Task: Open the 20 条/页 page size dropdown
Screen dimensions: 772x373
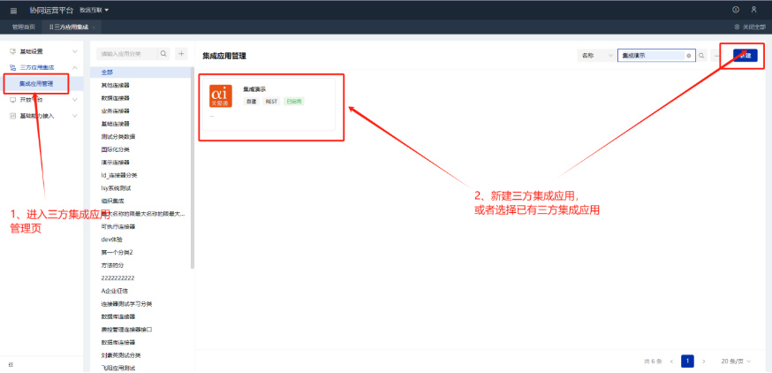Action: click(736, 362)
